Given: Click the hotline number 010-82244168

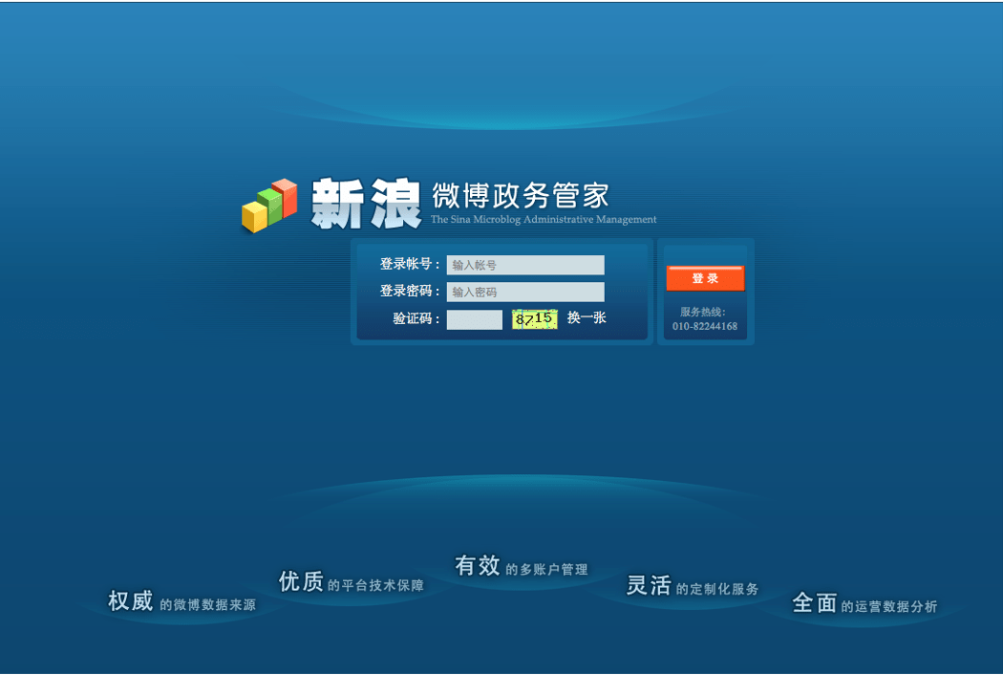Looking at the screenshot, I should pyautogui.click(x=705, y=327).
